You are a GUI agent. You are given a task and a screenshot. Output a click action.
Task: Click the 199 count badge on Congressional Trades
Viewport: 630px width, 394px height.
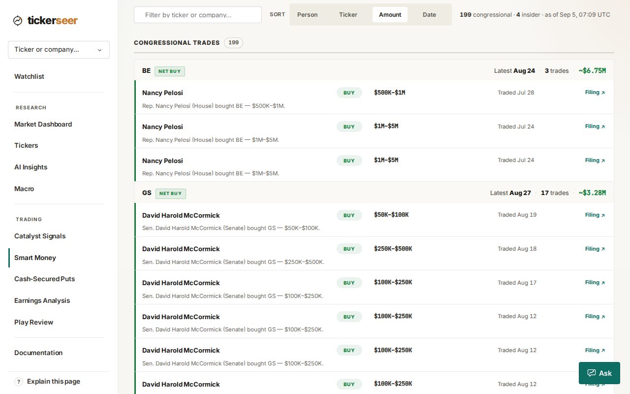point(233,43)
